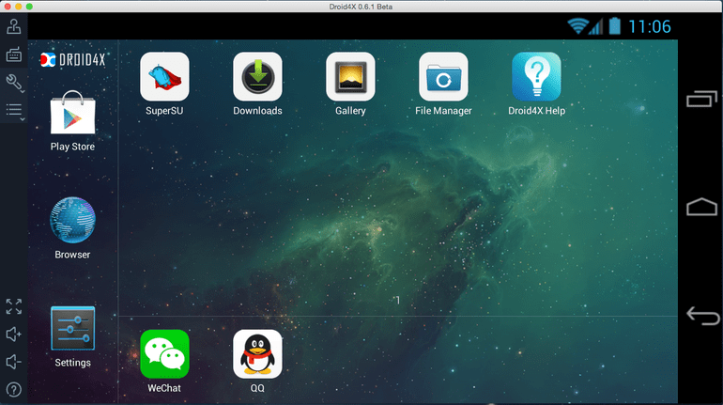The height and width of the screenshot is (405, 723).
Task: Click the keyboard simulation sidebar icon
Action: coord(14,55)
